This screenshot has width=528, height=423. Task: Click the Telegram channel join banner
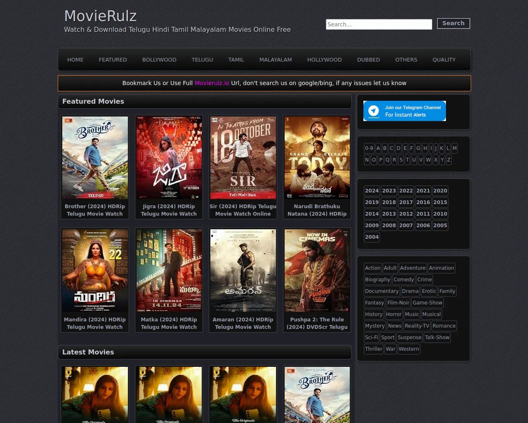404,111
